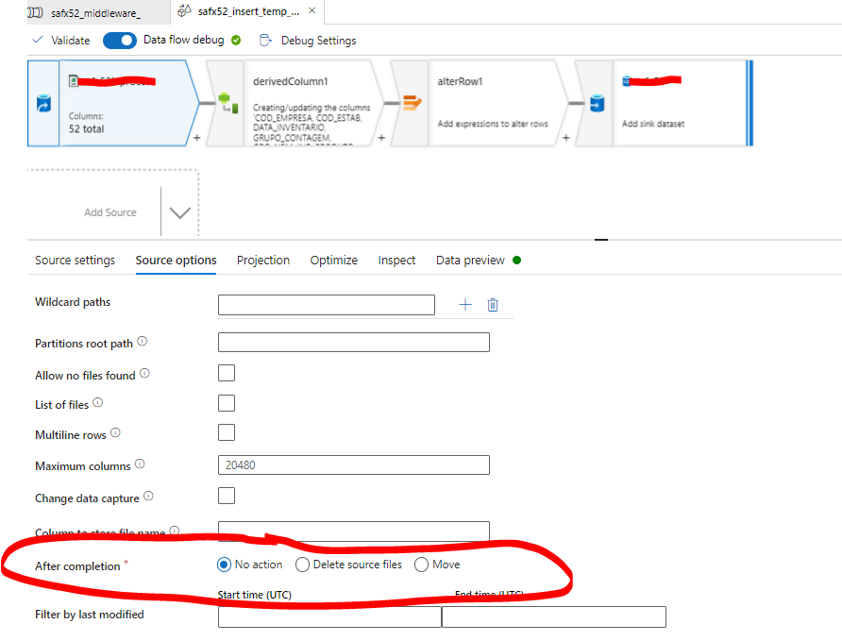Click the '52 total' columns count text
Screen dimensions: 842x641
click(87, 128)
